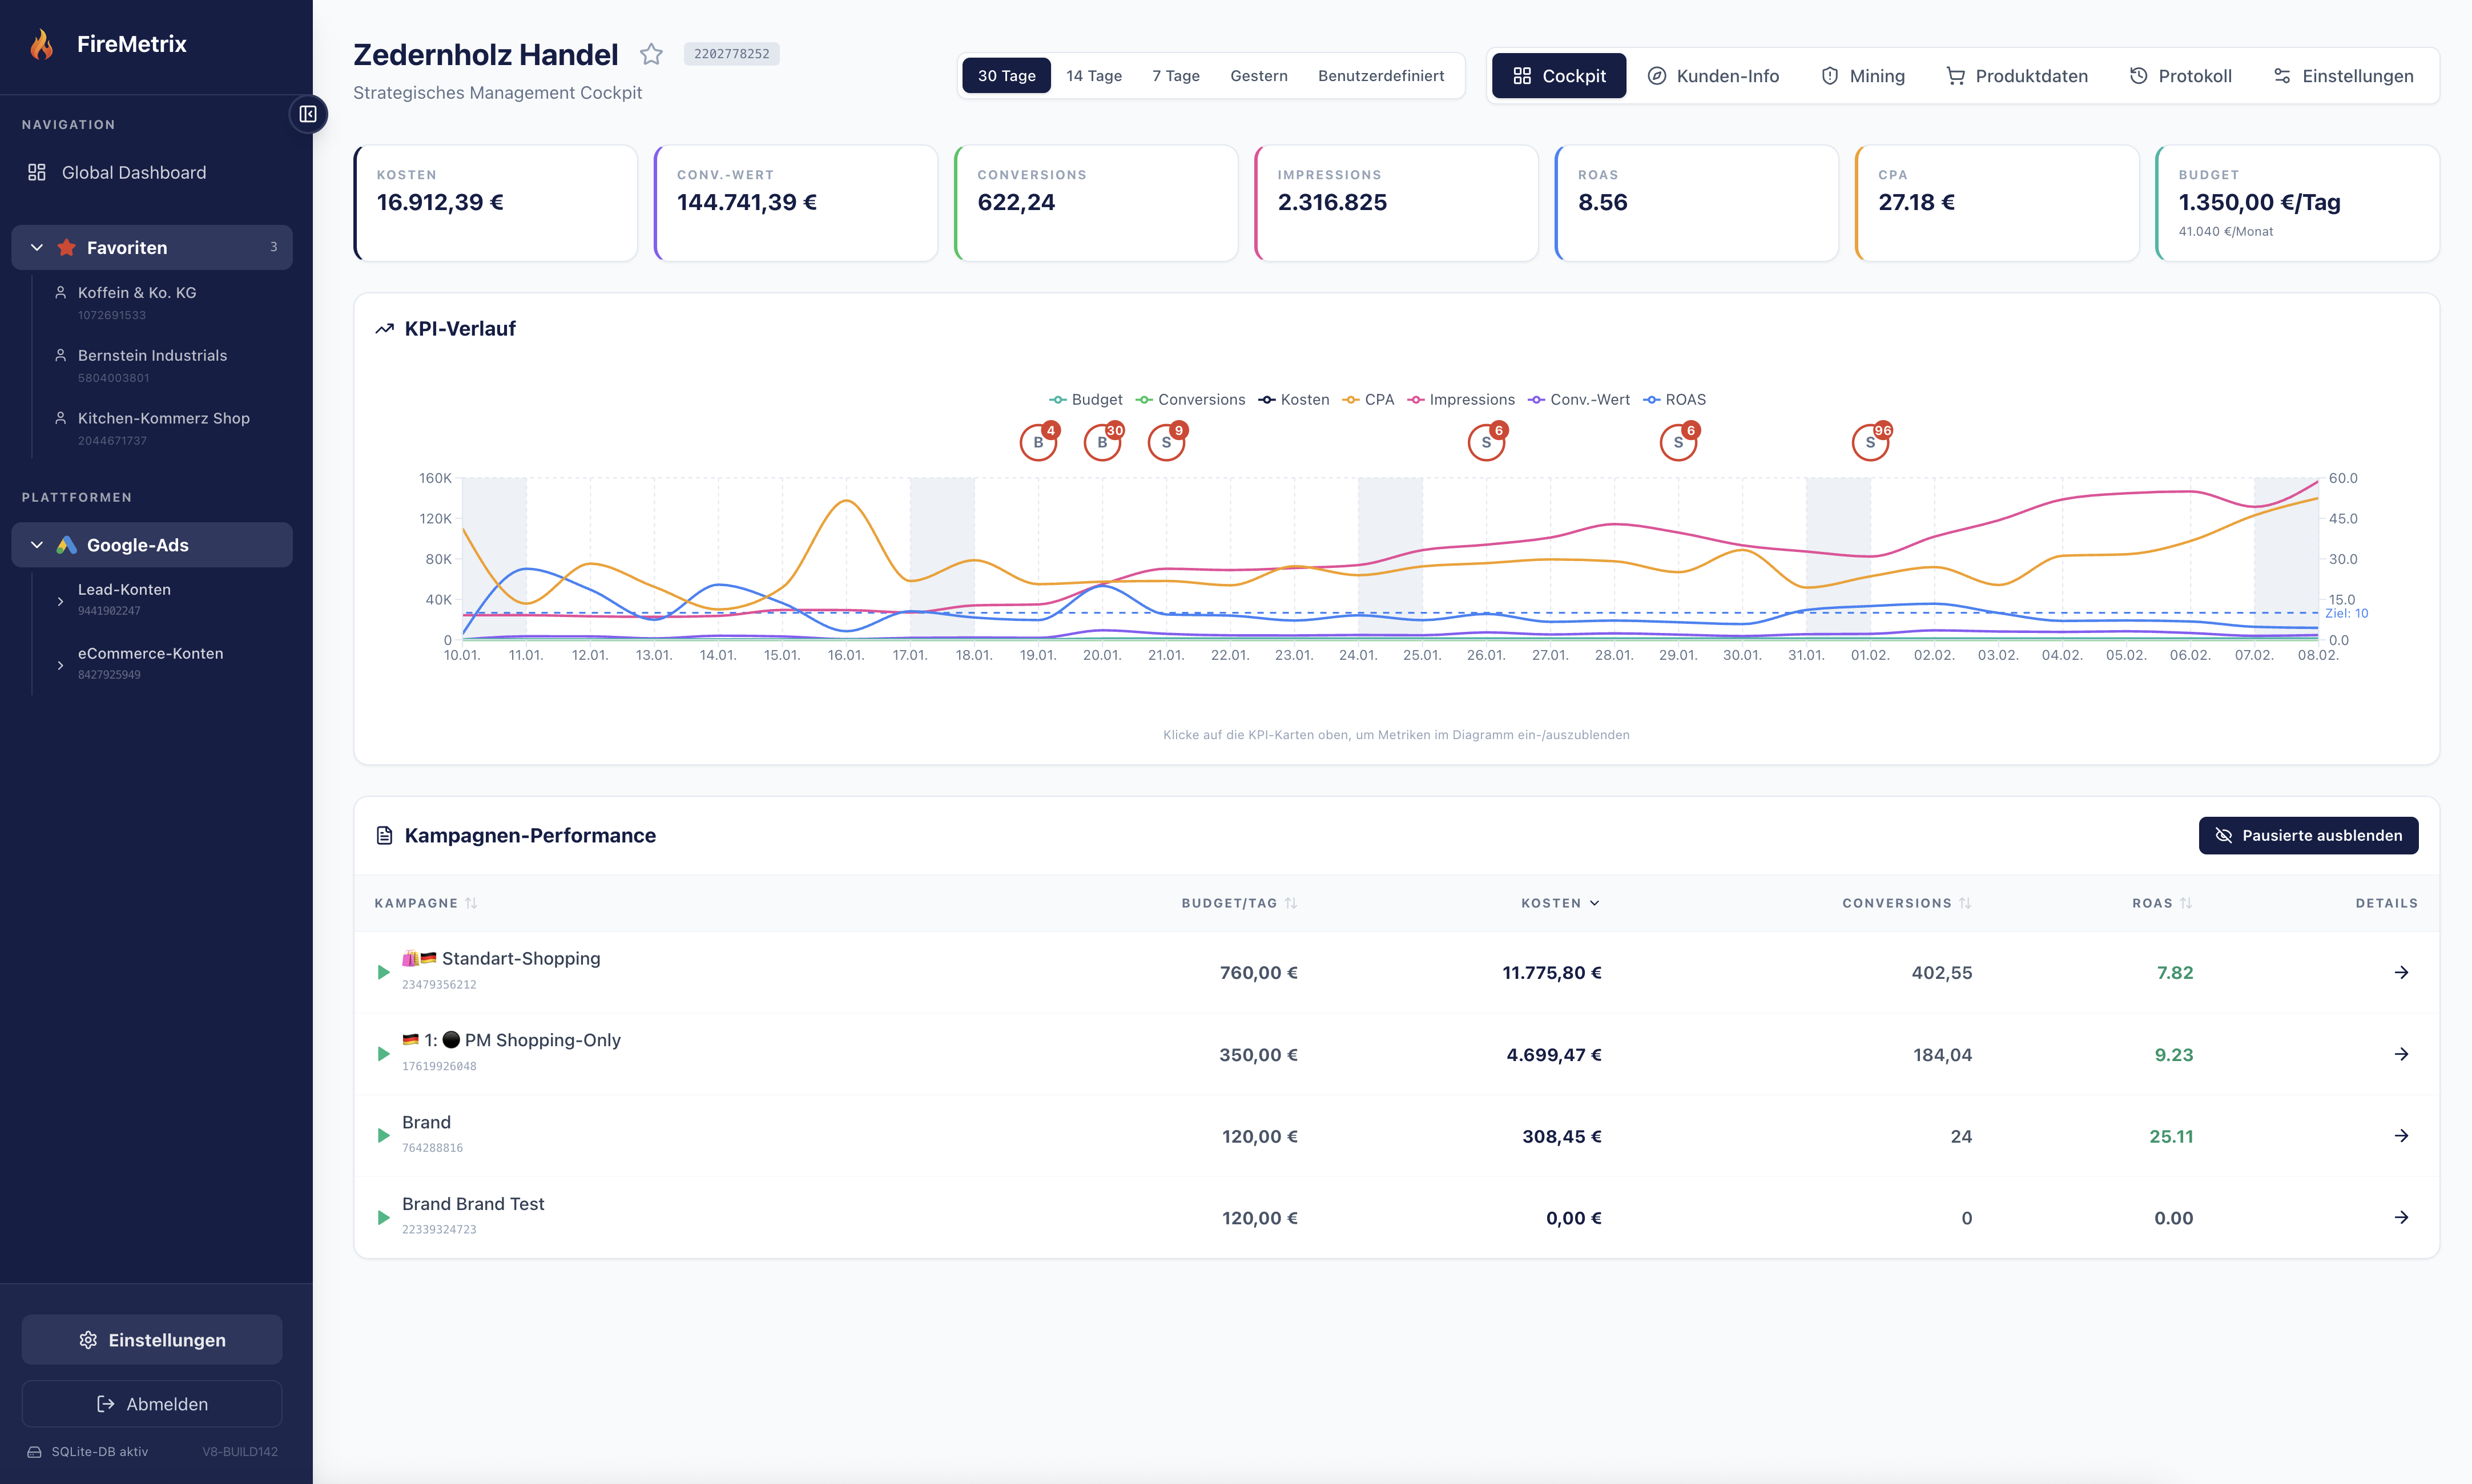Mark Zedernholz Handel as favorite via star
Image resolution: width=2472 pixels, height=1484 pixels.
(652, 54)
